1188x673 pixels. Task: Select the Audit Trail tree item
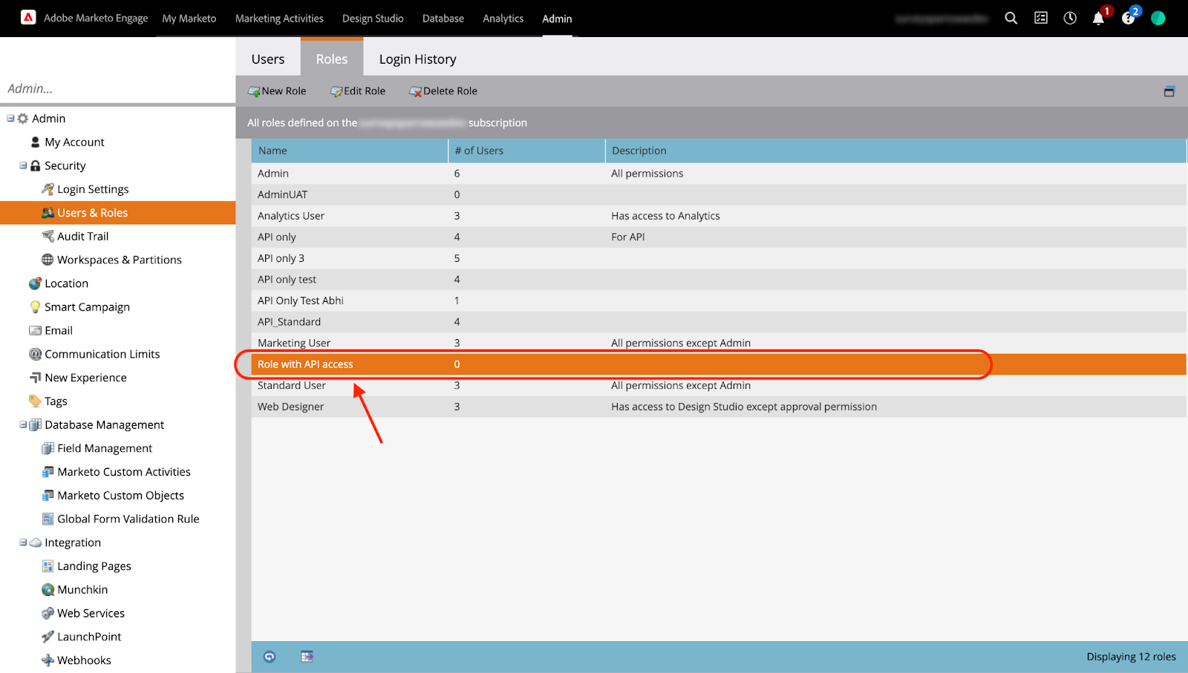click(x=82, y=237)
